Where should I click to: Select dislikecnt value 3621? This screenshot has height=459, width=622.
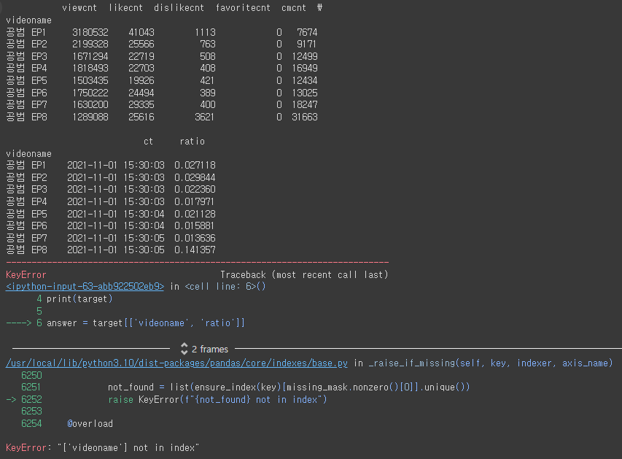click(205, 117)
